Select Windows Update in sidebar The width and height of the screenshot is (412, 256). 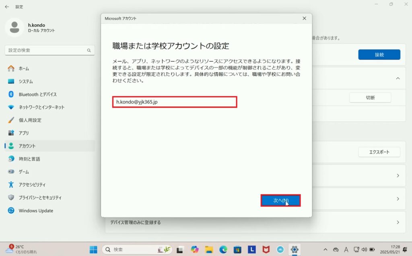tap(36, 211)
